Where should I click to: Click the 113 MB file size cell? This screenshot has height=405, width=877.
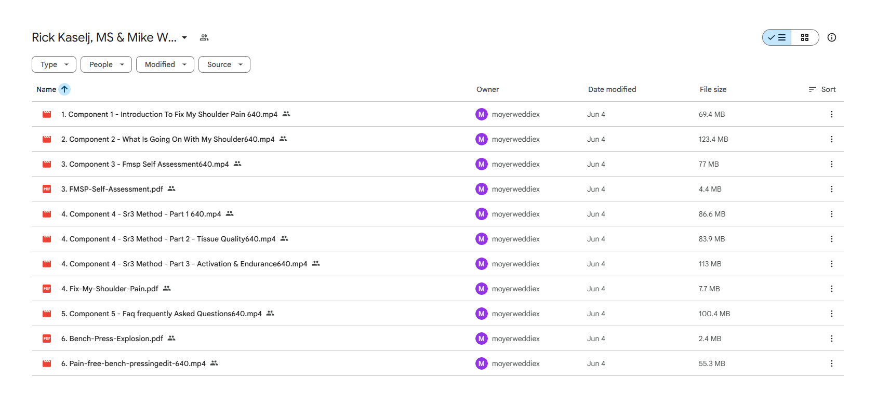[x=710, y=264]
